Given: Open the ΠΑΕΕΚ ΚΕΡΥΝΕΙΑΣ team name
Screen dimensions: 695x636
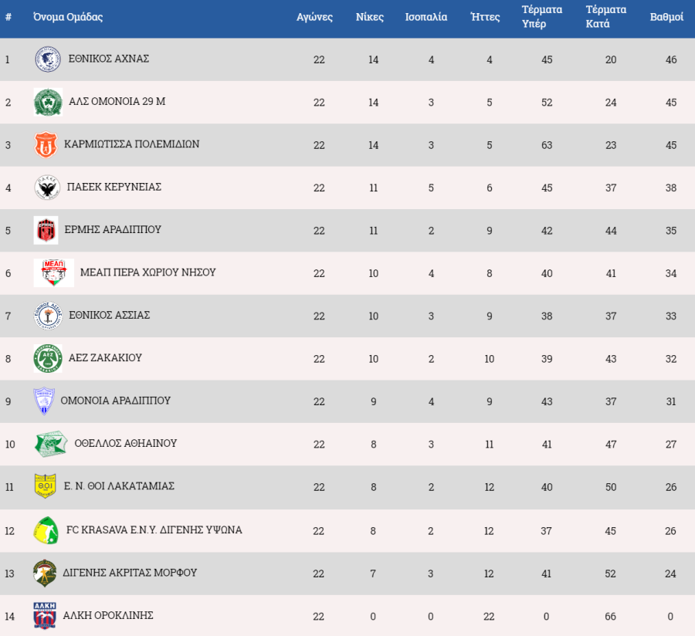Looking at the screenshot, I should click(x=114, y=187).
